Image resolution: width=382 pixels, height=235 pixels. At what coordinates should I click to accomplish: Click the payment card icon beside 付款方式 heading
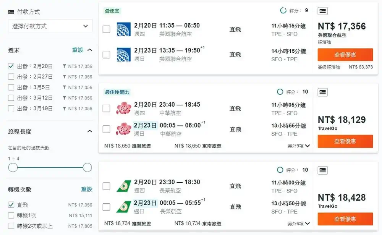11,12
